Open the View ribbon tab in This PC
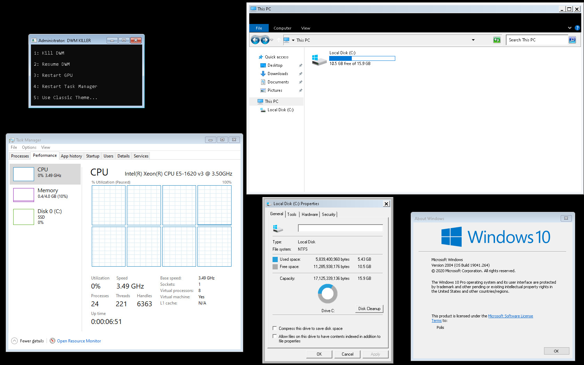 click(x=306, y=28)
